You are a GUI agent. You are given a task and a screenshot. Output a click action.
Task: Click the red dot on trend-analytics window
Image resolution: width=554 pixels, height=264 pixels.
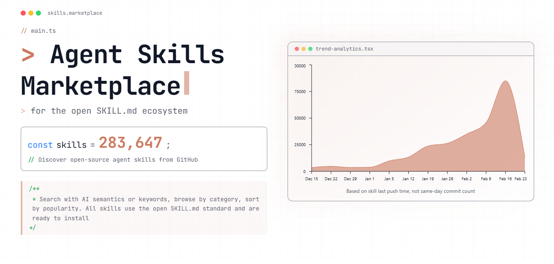coord(297,48)
